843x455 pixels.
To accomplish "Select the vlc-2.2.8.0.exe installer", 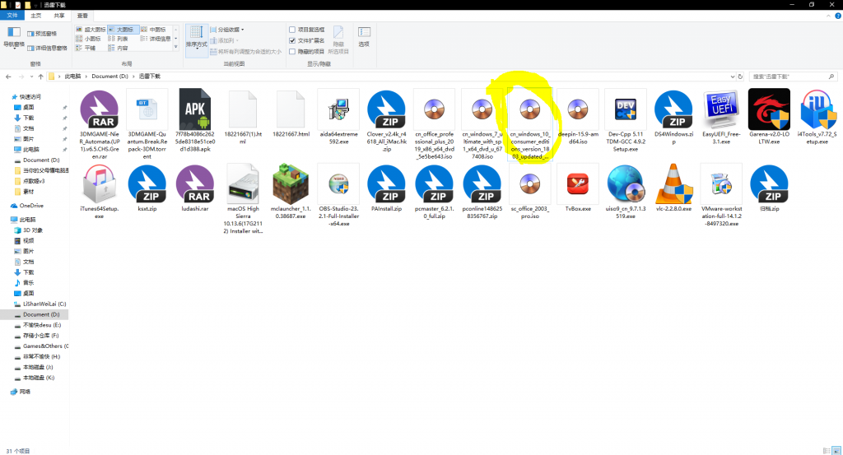I will [x=673, y=188].
